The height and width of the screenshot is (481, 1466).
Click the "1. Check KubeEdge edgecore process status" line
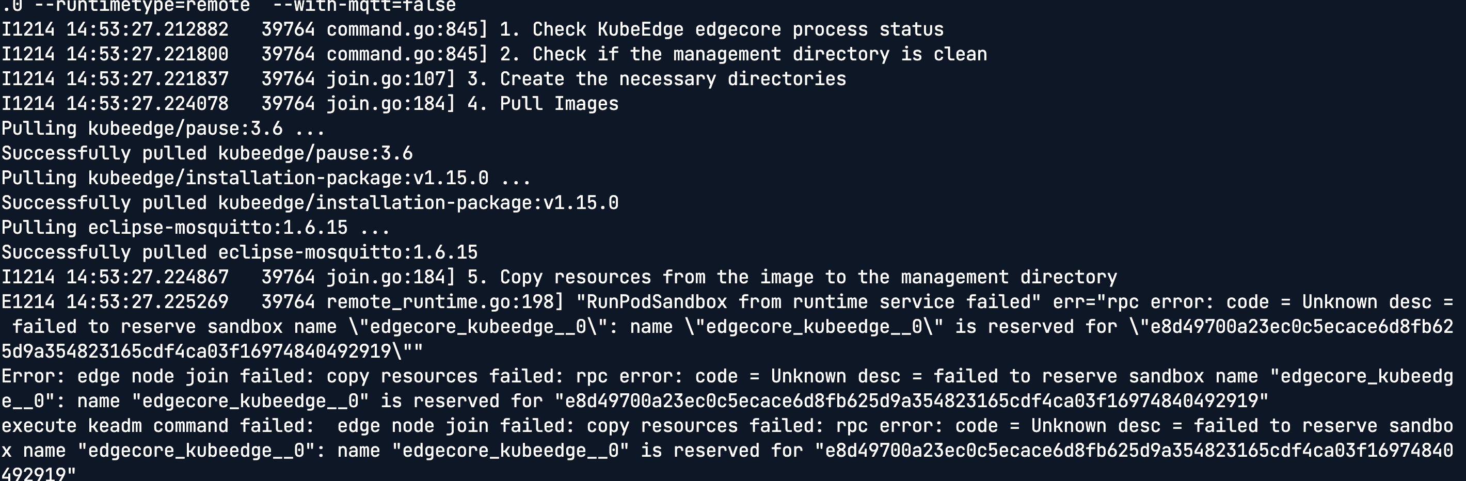tap(721, 29)
